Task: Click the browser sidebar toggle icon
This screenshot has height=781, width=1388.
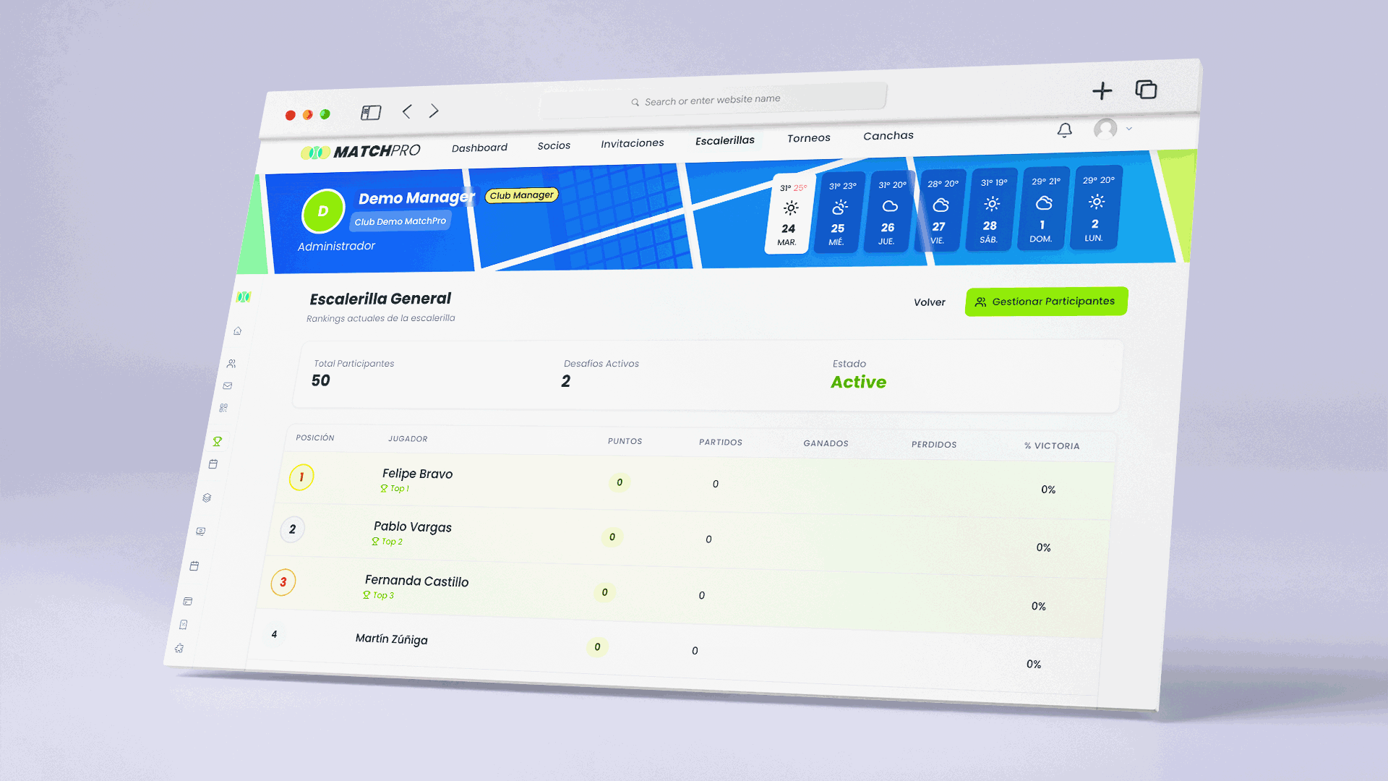Action: 371,112
